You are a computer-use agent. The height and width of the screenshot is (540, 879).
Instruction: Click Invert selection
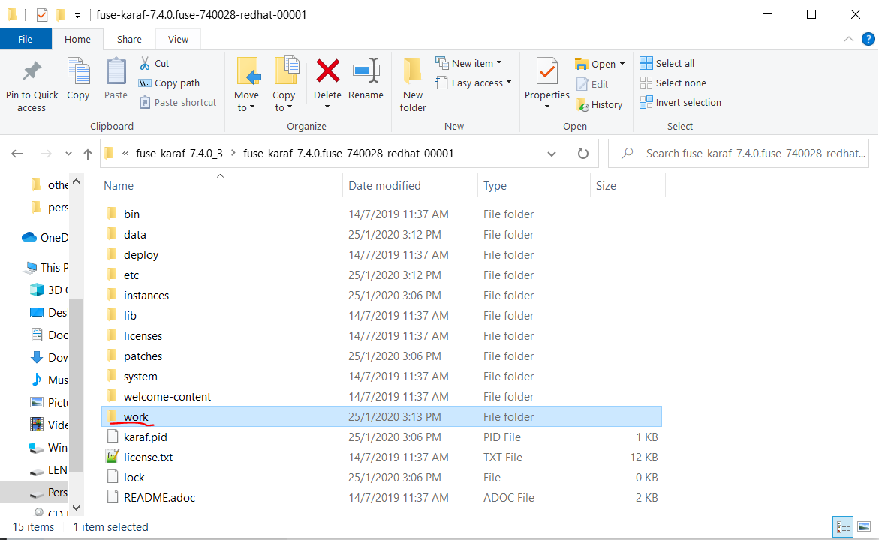coord(681,103)
